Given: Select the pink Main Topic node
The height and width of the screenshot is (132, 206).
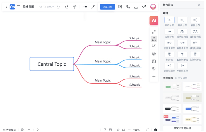Looking at the screenshot, I should pyautogui.click(x=103, y=42).
